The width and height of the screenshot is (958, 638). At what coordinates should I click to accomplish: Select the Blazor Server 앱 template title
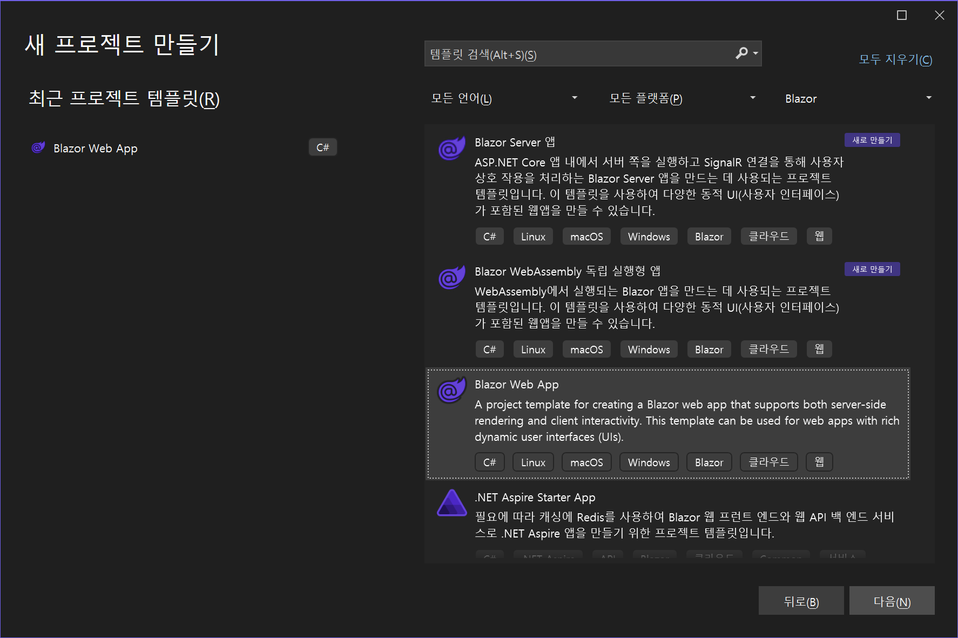coord(515,142)
